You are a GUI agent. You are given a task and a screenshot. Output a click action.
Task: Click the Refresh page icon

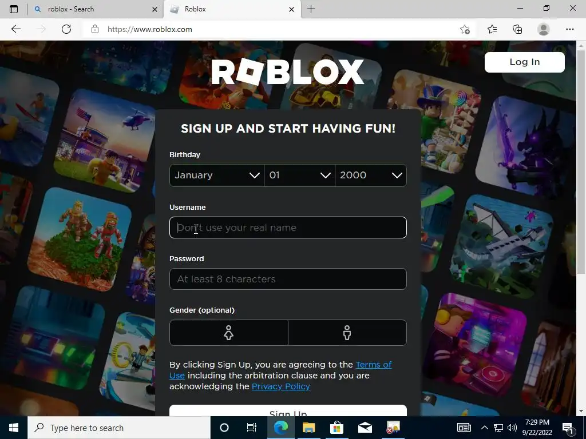pyautogui.click(x=66, y=29)
